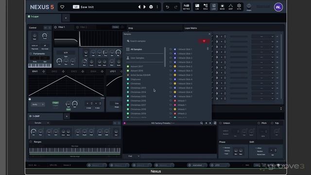Viewport: 311px width, 175px height.
Task: Open the three-dot preset options menu
Action: [157, 7]
